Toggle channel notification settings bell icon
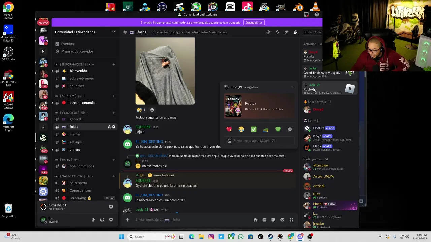Viewport: 431px width, 242px height. click(277, 32)
